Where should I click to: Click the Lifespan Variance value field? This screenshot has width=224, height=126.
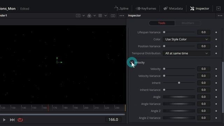click(x=204, y=32)
